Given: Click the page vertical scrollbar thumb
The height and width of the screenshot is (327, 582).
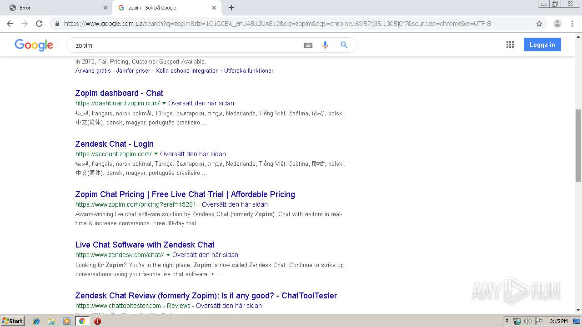Looking at the screenshot, I should pos(578,145).
